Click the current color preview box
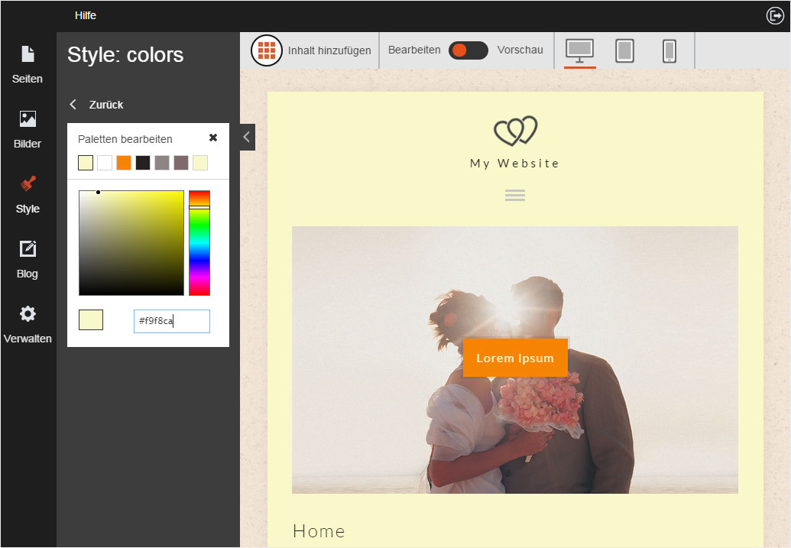Screen dimensions: 791x548 [91, 320]
